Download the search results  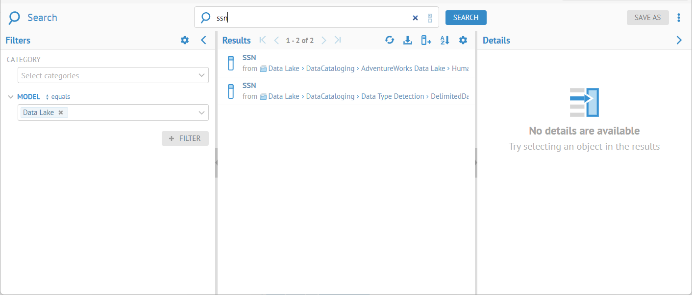[408, 41]
